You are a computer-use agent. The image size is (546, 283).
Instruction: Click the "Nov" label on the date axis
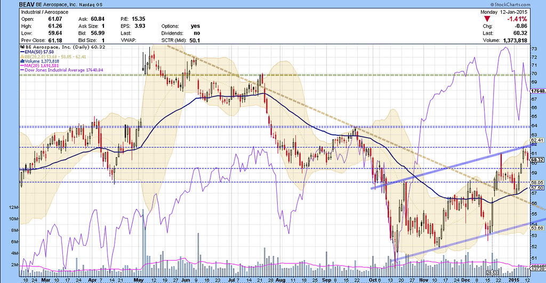[424, 280]
